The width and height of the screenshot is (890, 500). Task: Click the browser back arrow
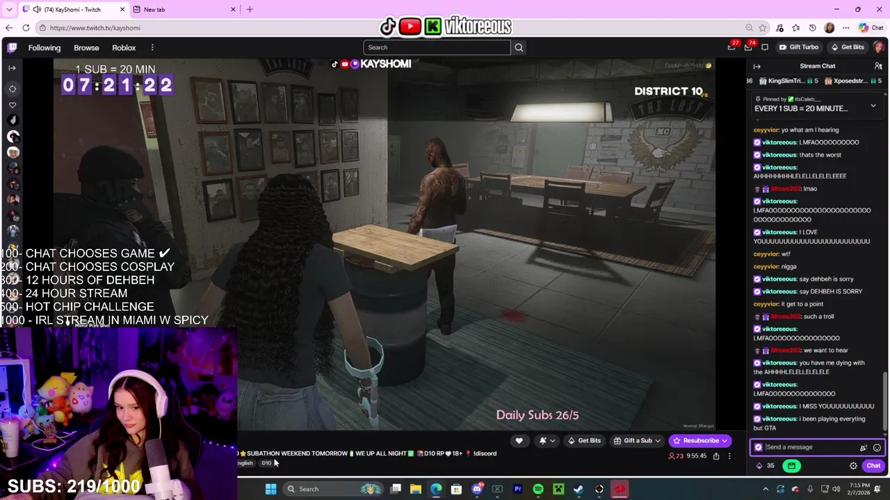click(9, 28)
